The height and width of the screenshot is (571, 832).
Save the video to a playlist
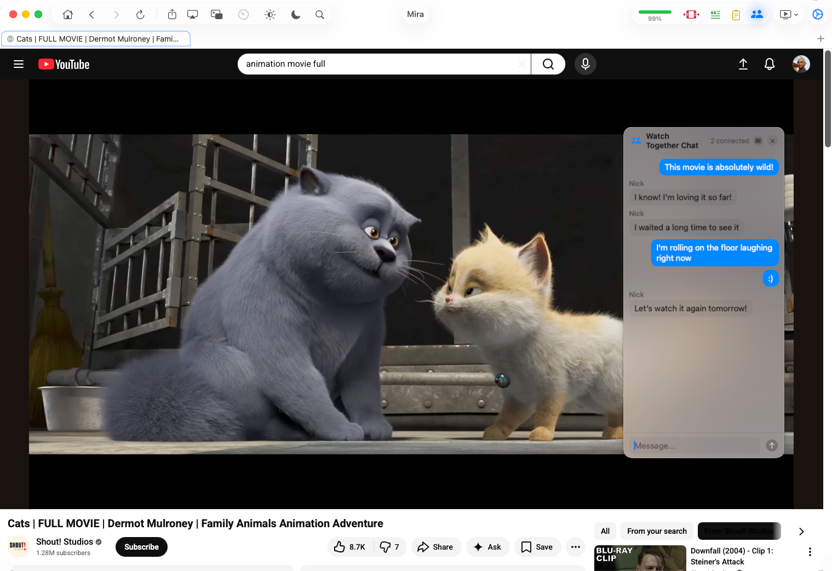537,547
